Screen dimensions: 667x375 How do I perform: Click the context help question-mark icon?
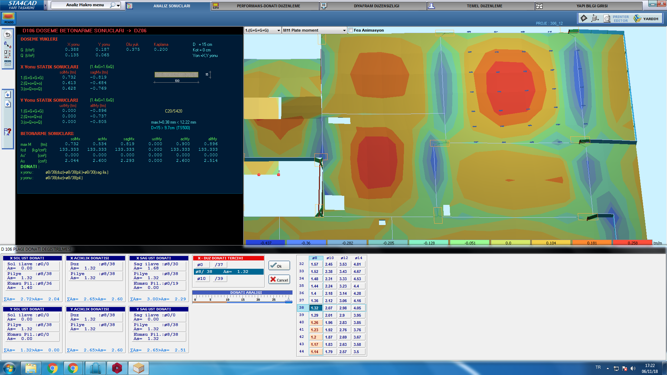point(8,132)
